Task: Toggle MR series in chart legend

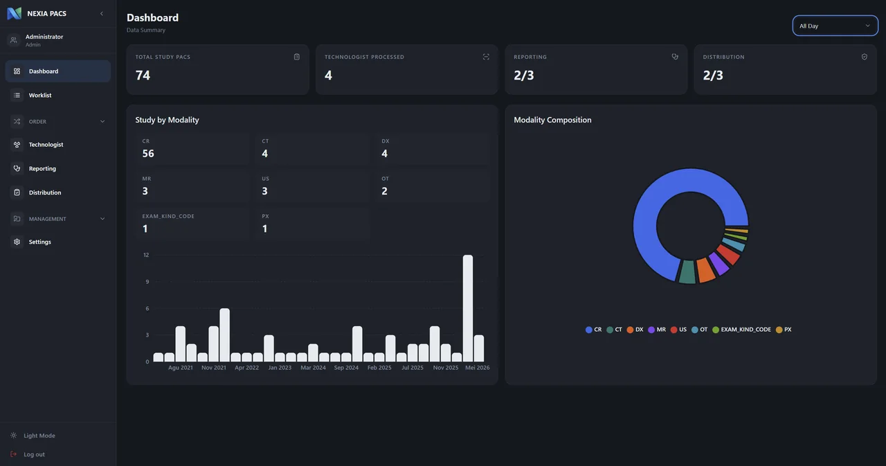Action: tap(657, 330)
